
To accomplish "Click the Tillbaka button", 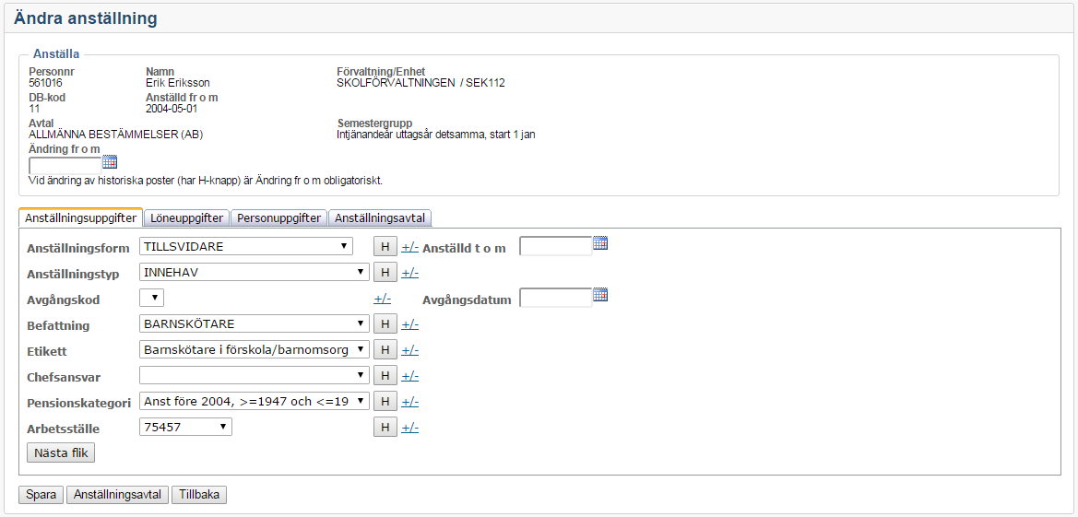I will coord(199,495).
